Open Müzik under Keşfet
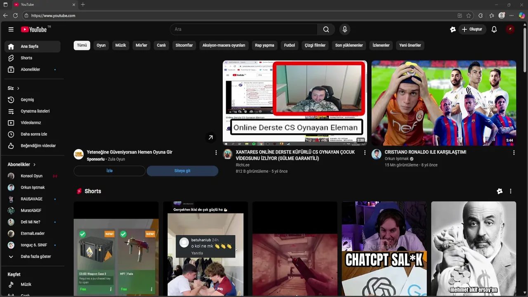Screen dimensions: 528x297 [33, 285]
